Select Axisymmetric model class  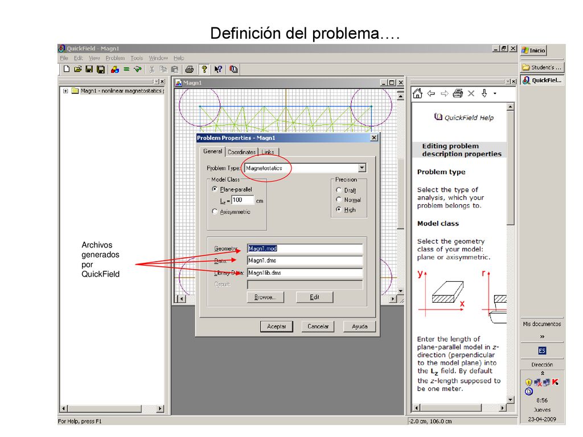pos(215,212)
